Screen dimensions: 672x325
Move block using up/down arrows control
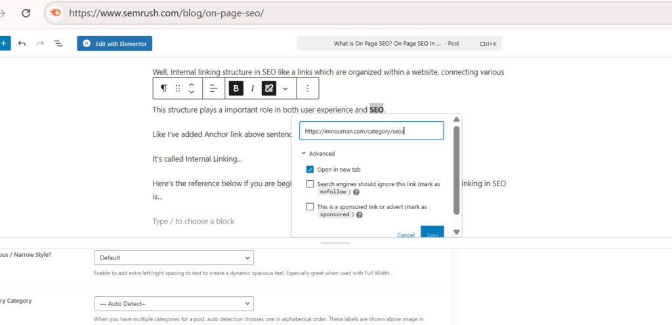192,88
